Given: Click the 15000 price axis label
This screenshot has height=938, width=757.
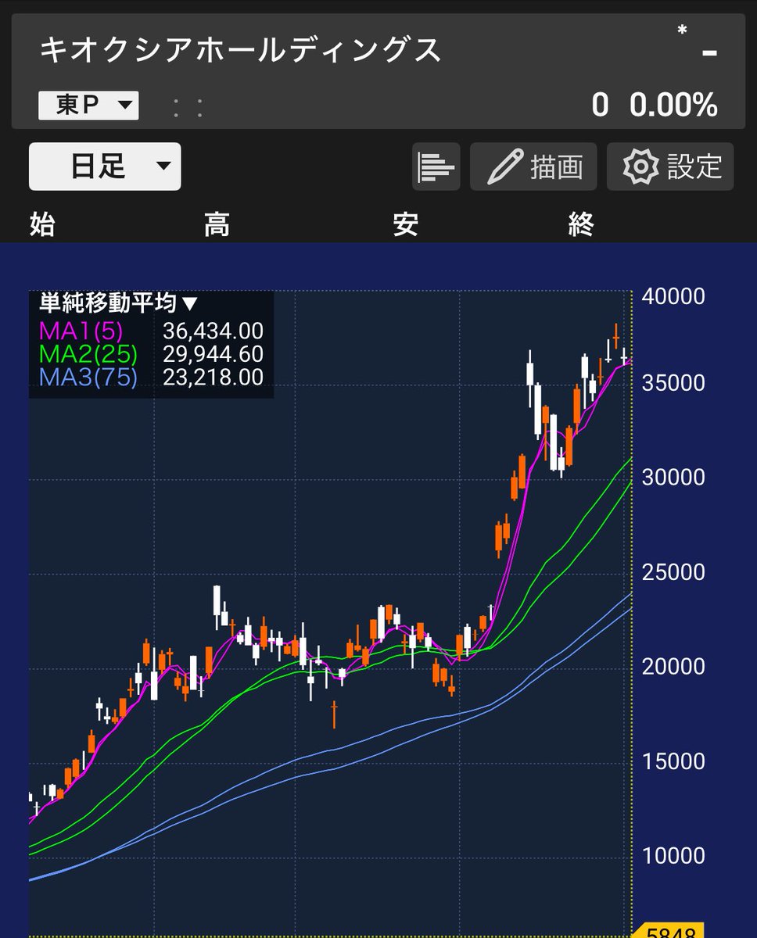Looking at the screenshot, I should click(673, 761).
